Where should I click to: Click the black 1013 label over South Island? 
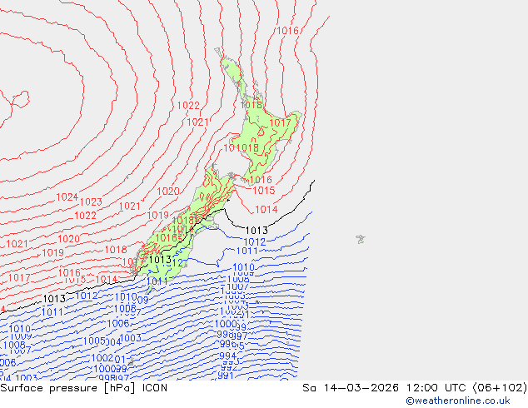point(160,260)
